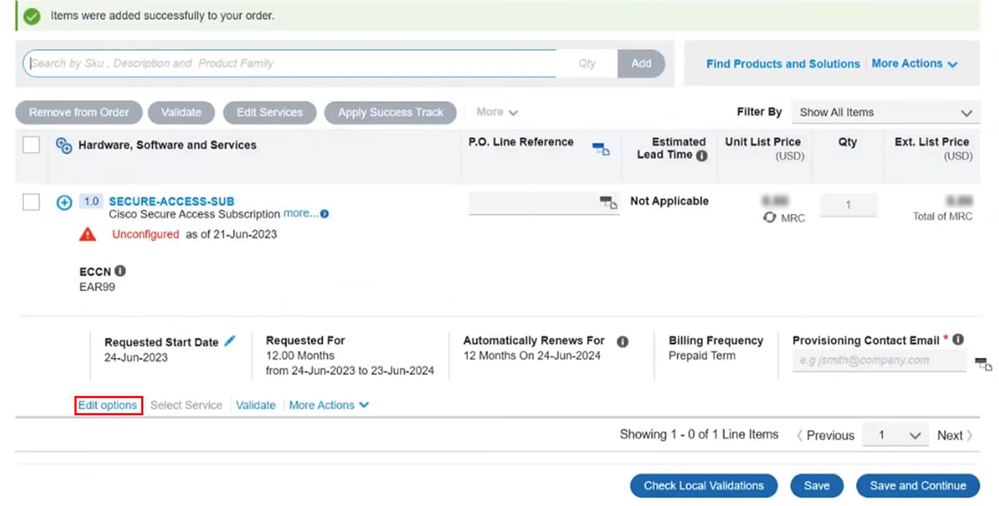This screenshot has height=506, width=999.
Task: Click the Unconfigured status text
Action: coord(146,234)
